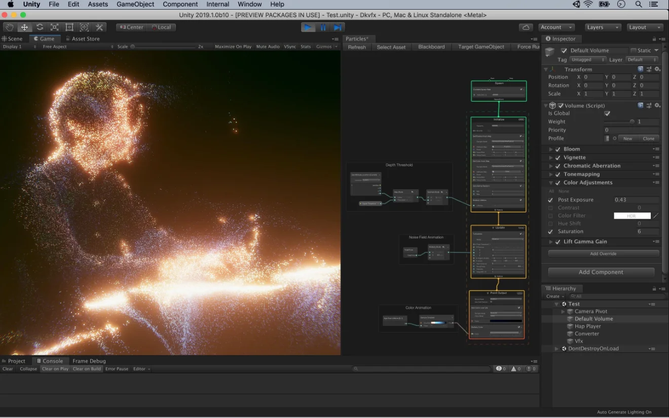Start Play mode
669x418 pixels.
308,27
